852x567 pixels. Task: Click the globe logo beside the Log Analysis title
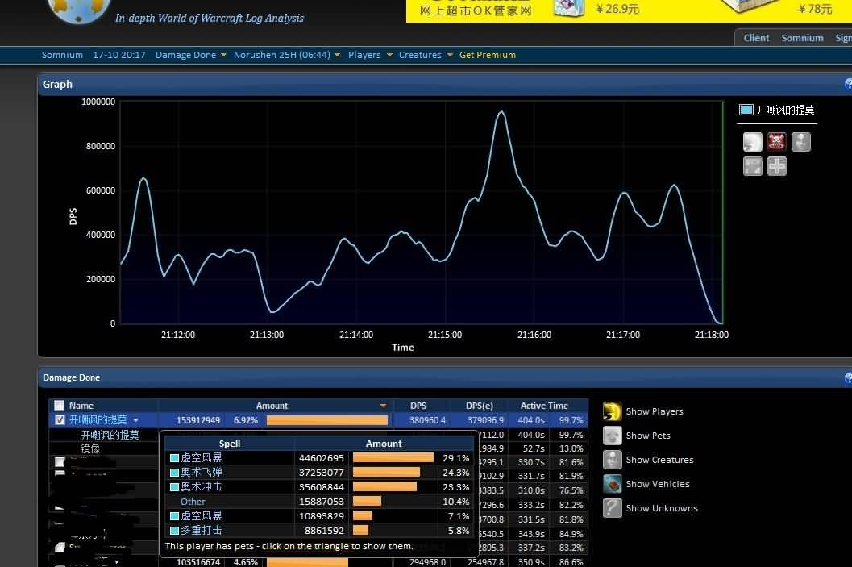(x=77, y=10)
